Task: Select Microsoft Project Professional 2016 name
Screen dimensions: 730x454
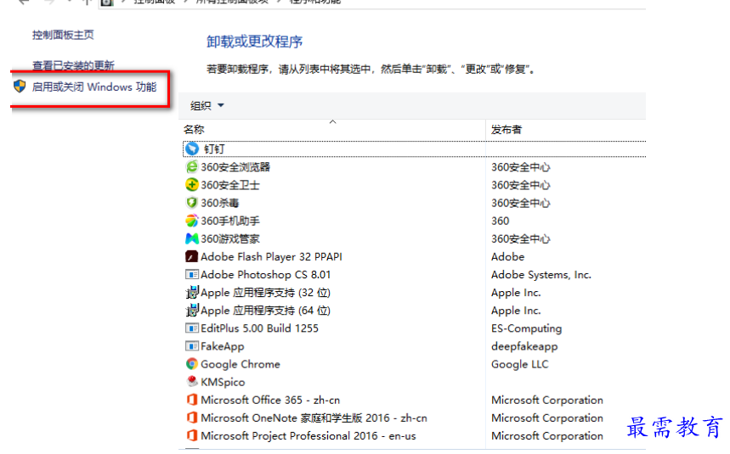Action: pos(308,435)
